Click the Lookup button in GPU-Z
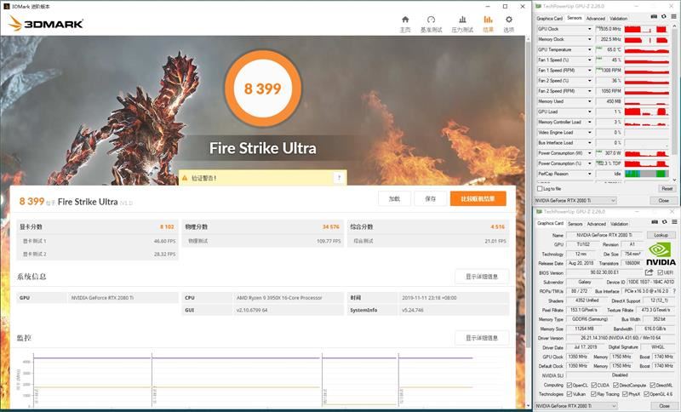Viewport: 681px width, 412px height. pyautogui.click(x=661, y=235)
